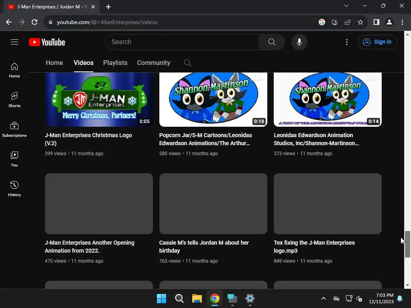Viewport: 411px width, 308px height.
Task: Click into the YouTube Search field
Action: (x=182, y=42)
